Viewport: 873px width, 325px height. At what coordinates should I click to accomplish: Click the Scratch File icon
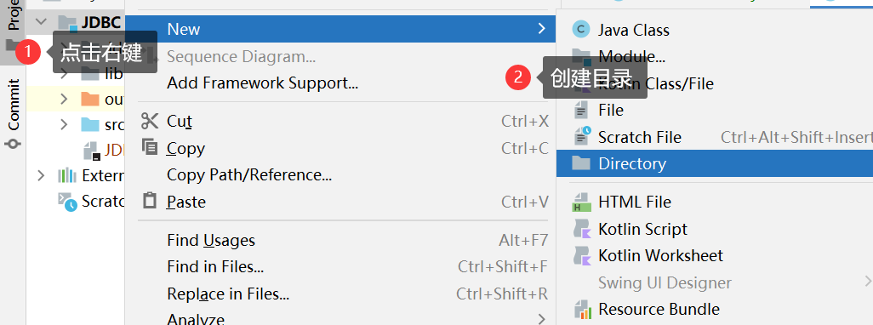click(x=582, y=137)
